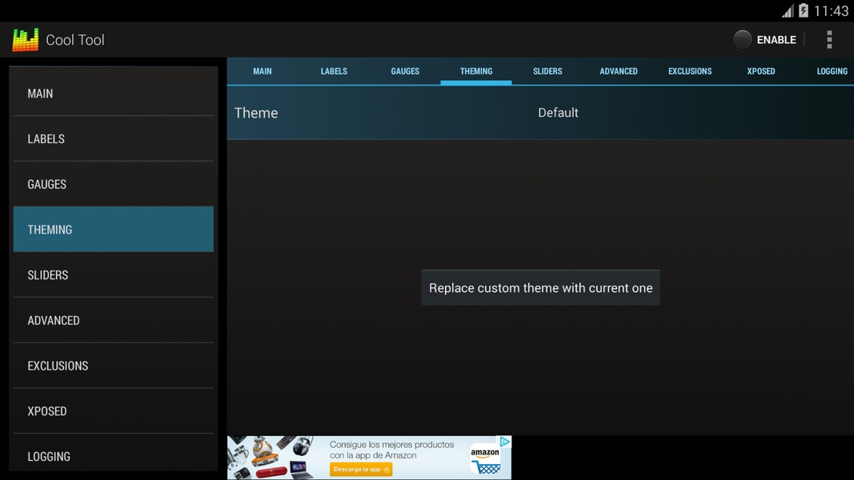Open the LOGGING tab
Viewport: 854px width, 480px height.
(832, 71)
